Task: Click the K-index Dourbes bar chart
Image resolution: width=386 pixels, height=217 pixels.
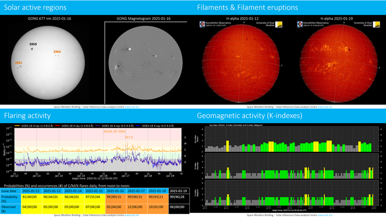Action: point(292,166)
